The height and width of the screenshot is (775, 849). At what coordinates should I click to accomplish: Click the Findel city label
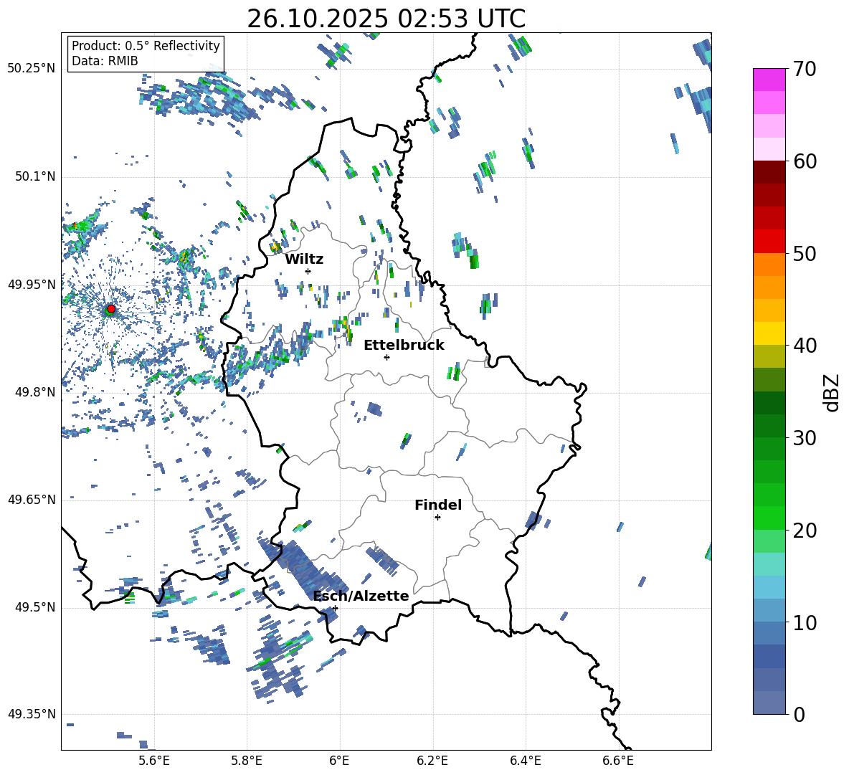point(437,505)
